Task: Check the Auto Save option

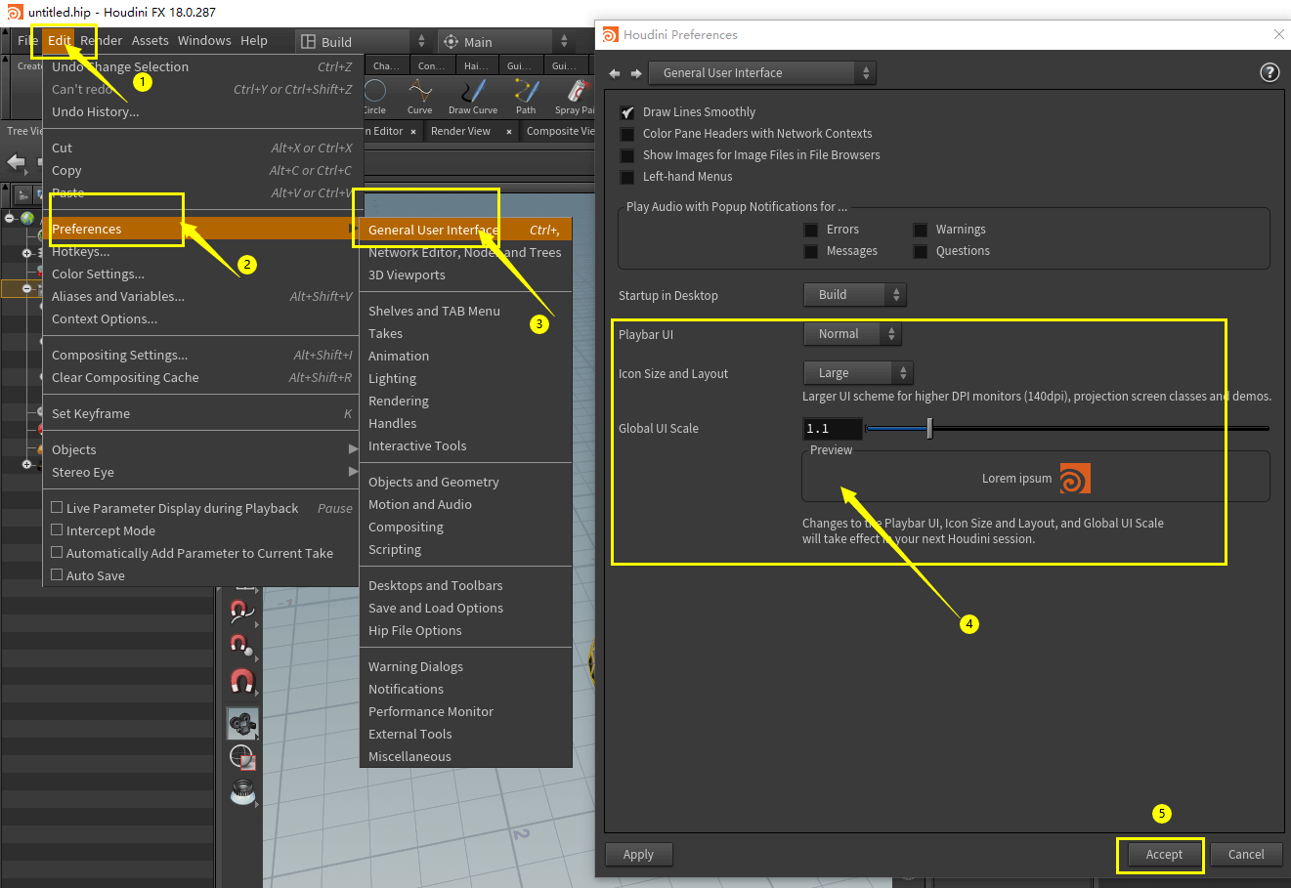Action: [x=58, y=575]
